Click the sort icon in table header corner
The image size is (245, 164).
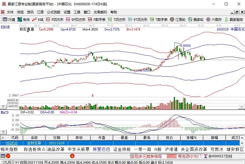coord(3,138)
